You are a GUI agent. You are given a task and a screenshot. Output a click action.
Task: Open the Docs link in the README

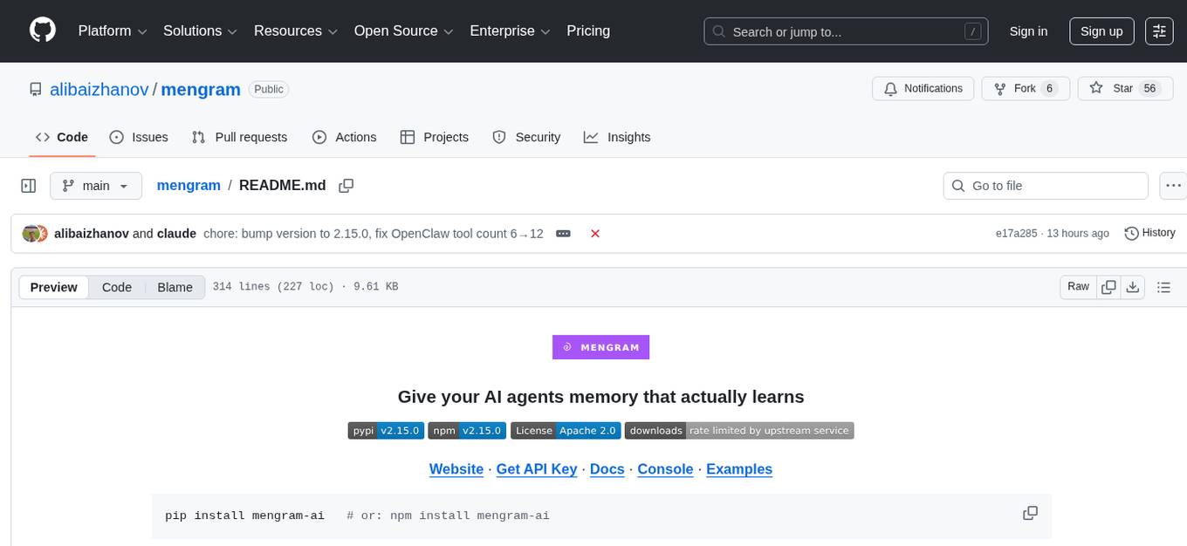pos(607,469)
